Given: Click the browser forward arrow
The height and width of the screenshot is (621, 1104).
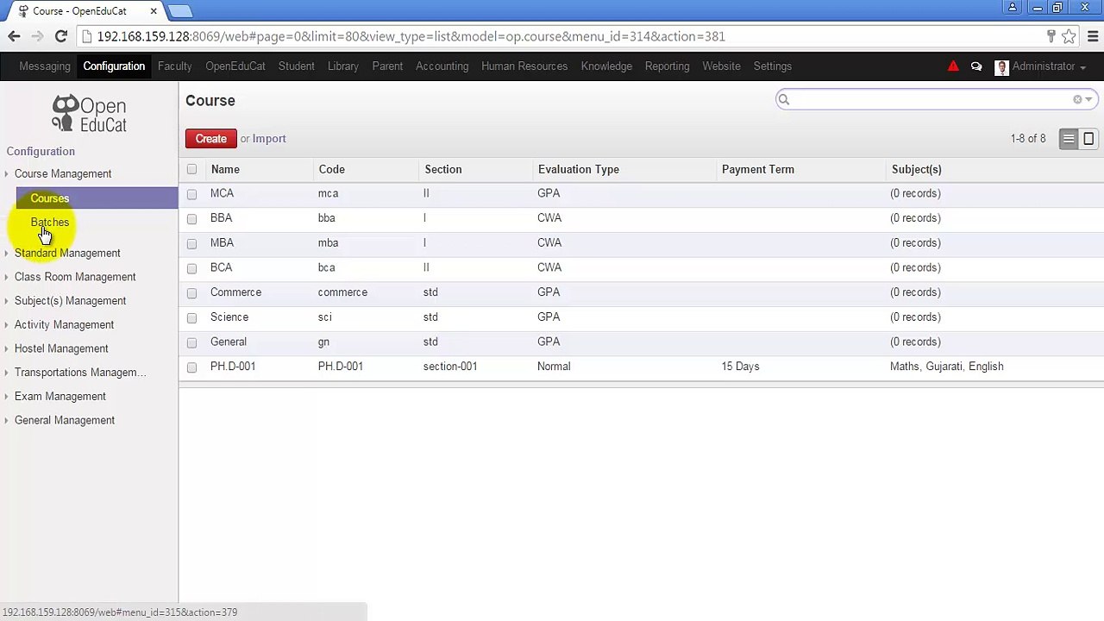Looking at the screenshot, I should pos(37,36).
